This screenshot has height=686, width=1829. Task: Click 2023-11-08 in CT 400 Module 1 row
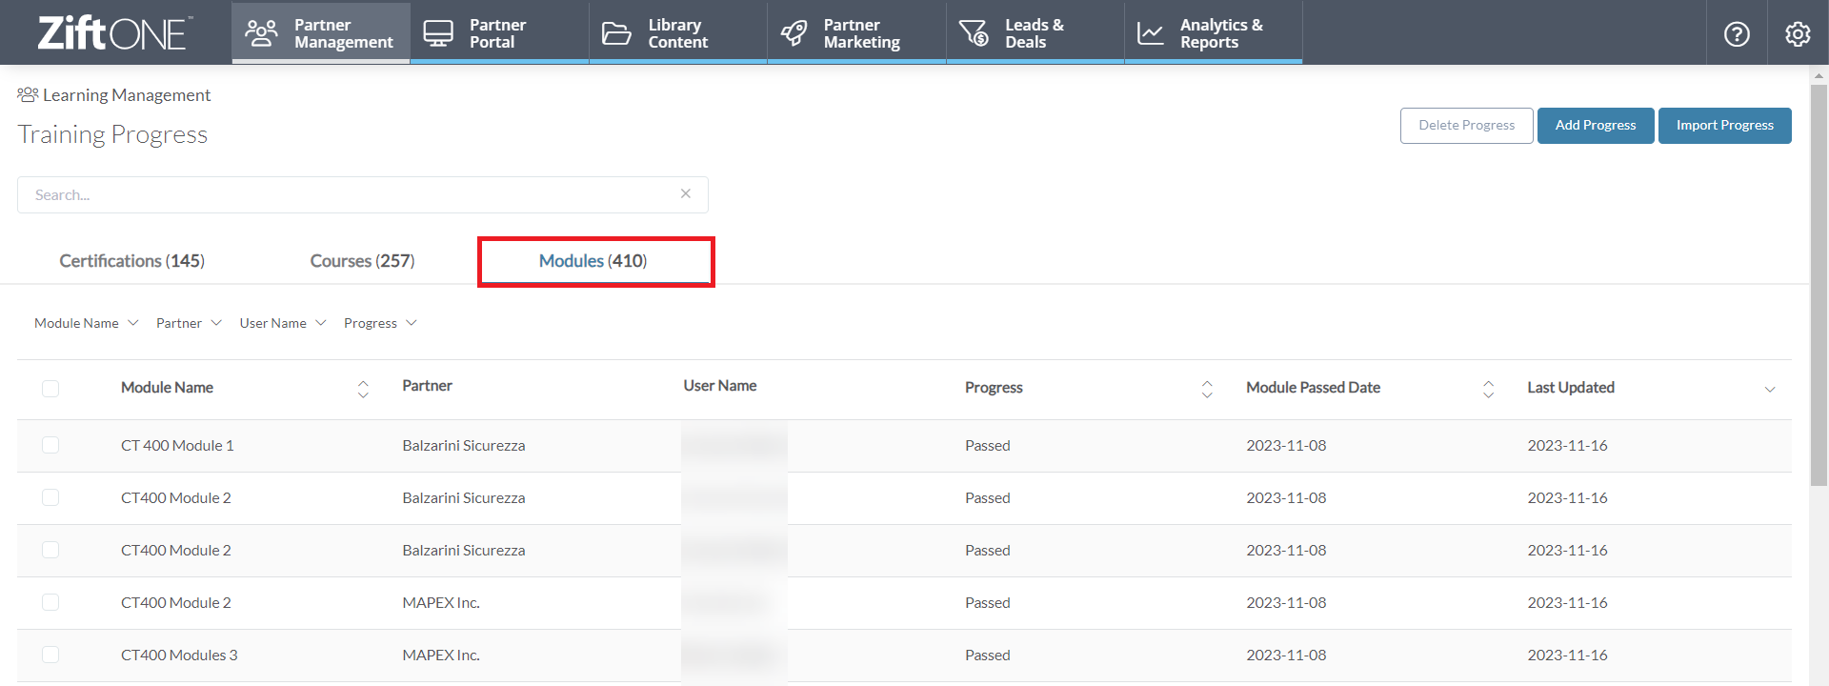coord(1286,446)
